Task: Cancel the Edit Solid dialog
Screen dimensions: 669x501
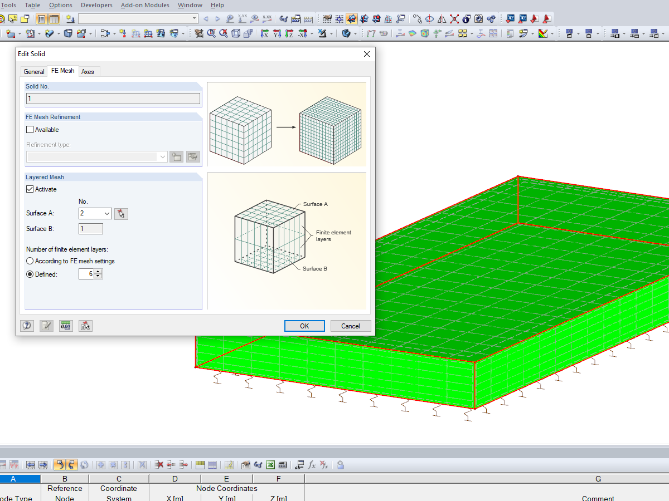Action: coord(351,326)
